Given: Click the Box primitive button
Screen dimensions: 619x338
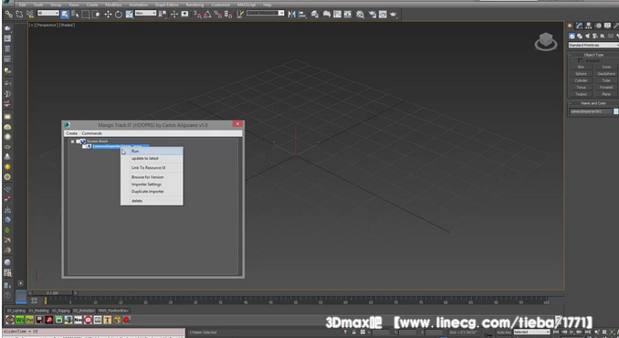Looking at the screenshot, I should (x=581, y=67).
